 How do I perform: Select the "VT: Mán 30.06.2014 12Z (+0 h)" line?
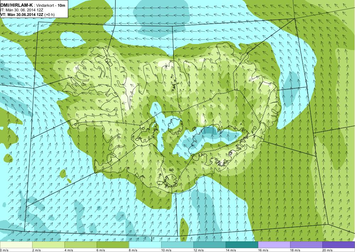[x=27, y=15]
